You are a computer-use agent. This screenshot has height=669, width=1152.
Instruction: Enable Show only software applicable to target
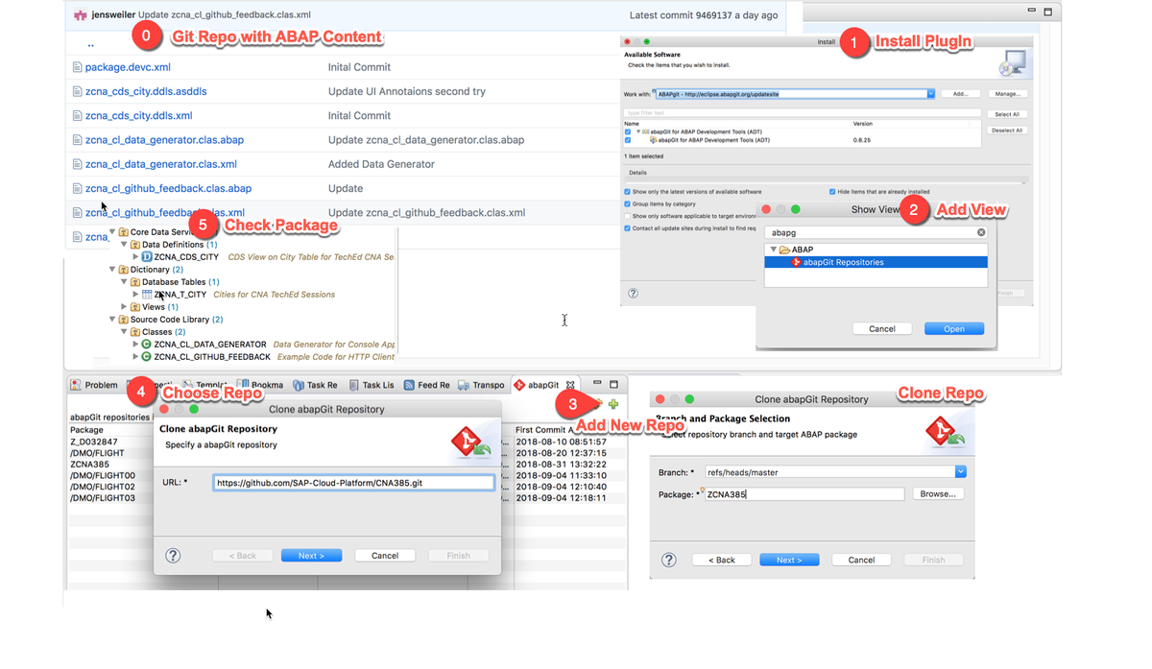click(628, 217)
